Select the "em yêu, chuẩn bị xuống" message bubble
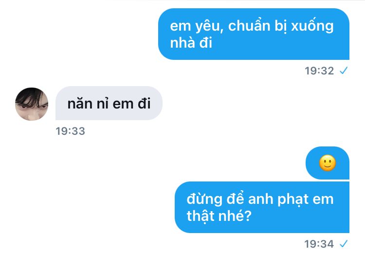Viewport: 365px width, 253px height. point(254,34)
